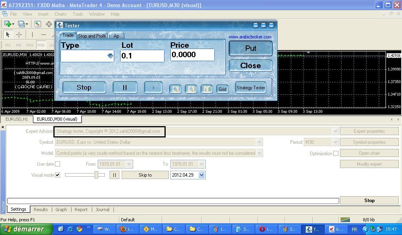
Task: Click the MetaTrader taskbar button
Action: [x=336, y=229]
